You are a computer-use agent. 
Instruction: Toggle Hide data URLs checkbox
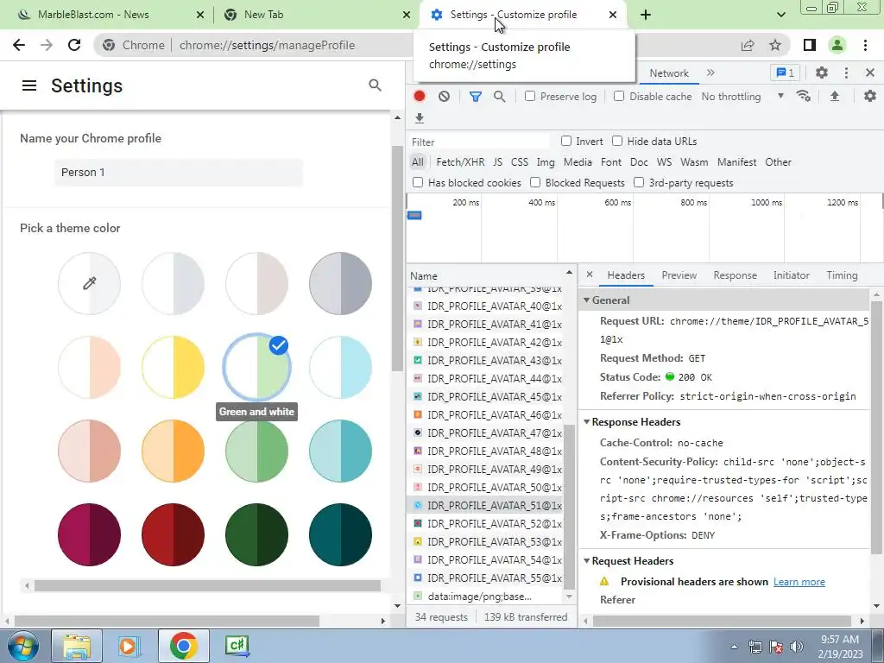(x=617, y=141)
